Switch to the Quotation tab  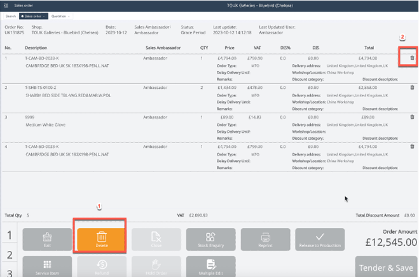point(58,16)
